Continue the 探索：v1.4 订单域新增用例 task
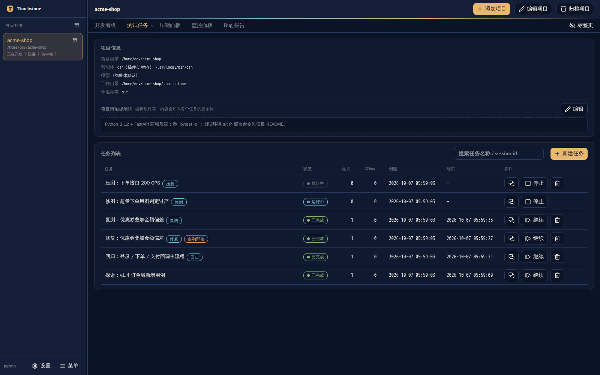 coord(534,275)
